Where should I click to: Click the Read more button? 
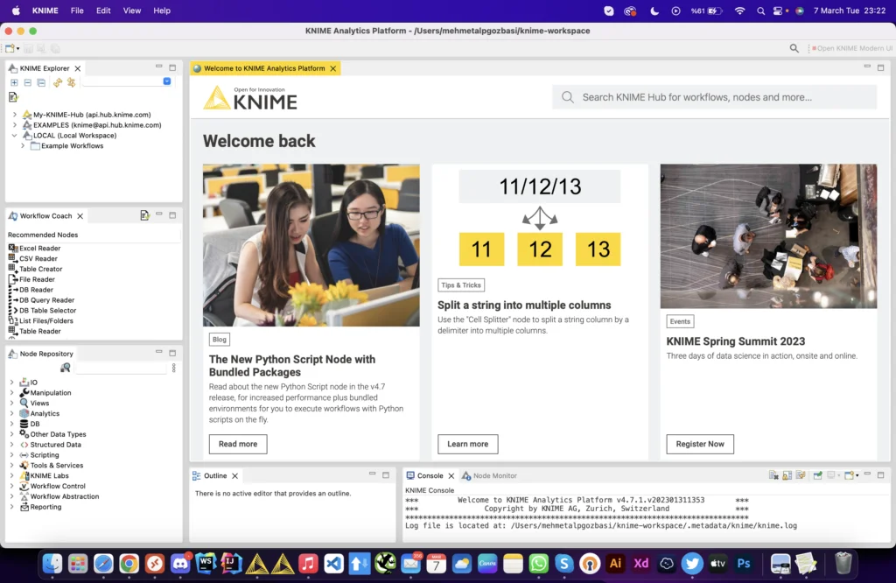click(237, 444)
